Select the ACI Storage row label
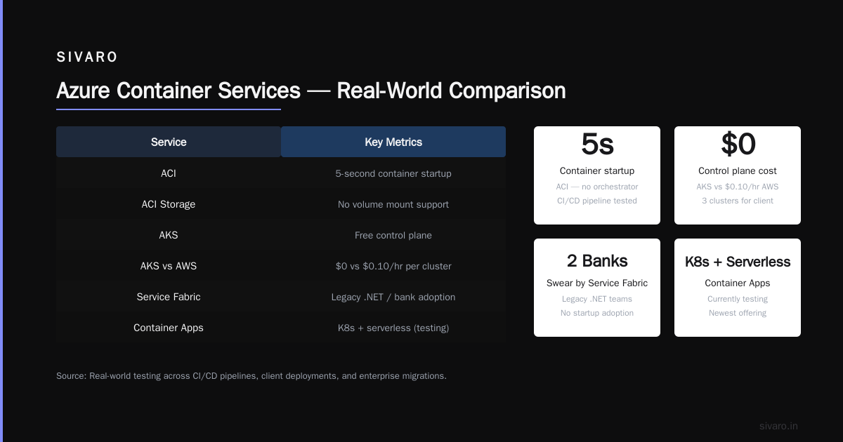Screen dimensions: 843x442 [169, 204]
